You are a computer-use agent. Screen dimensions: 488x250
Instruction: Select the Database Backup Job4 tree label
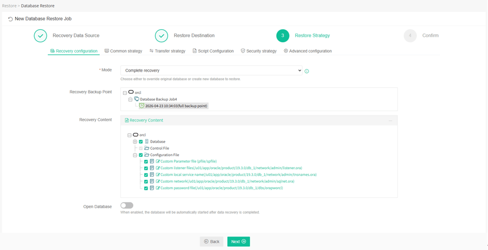click(x=159, y=99)
